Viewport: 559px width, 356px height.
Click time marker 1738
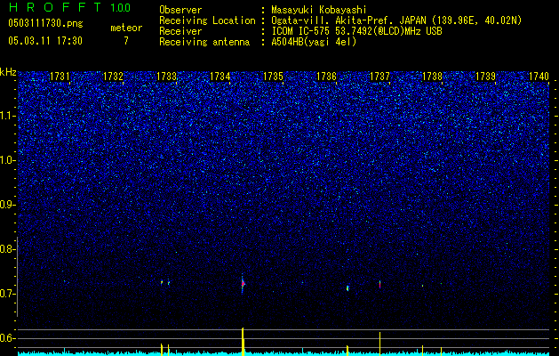[433, 77]
